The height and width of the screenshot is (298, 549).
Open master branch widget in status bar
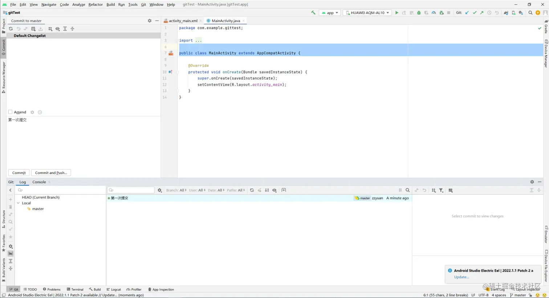point(518,295)
